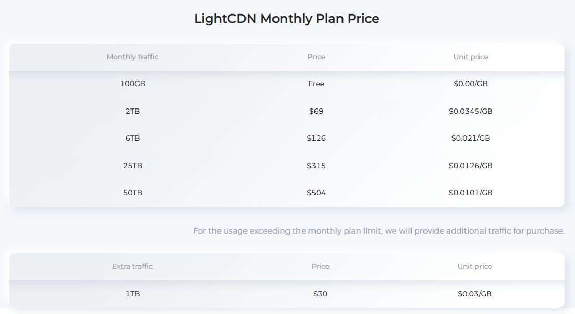Click the $30 extra traffic price
This screenshot has height=314, width=575.
[x=320, y=294]
